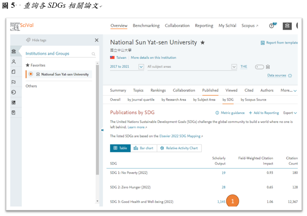Image resolution: width=307 pixels, height=216 pixels.
Task: Click the Data sources loading icon
Action: coord(290,75)
